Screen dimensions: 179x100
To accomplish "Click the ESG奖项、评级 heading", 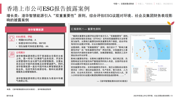I will pyautogui.click(x=24, y=37).
